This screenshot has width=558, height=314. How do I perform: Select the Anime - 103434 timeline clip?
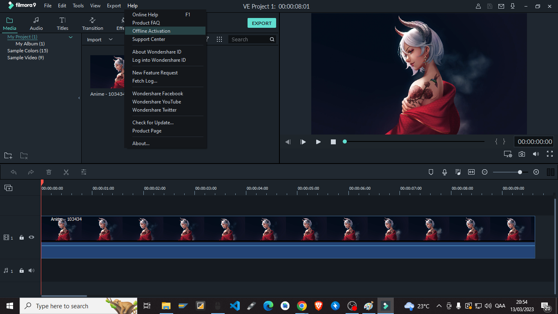[288, 237]
